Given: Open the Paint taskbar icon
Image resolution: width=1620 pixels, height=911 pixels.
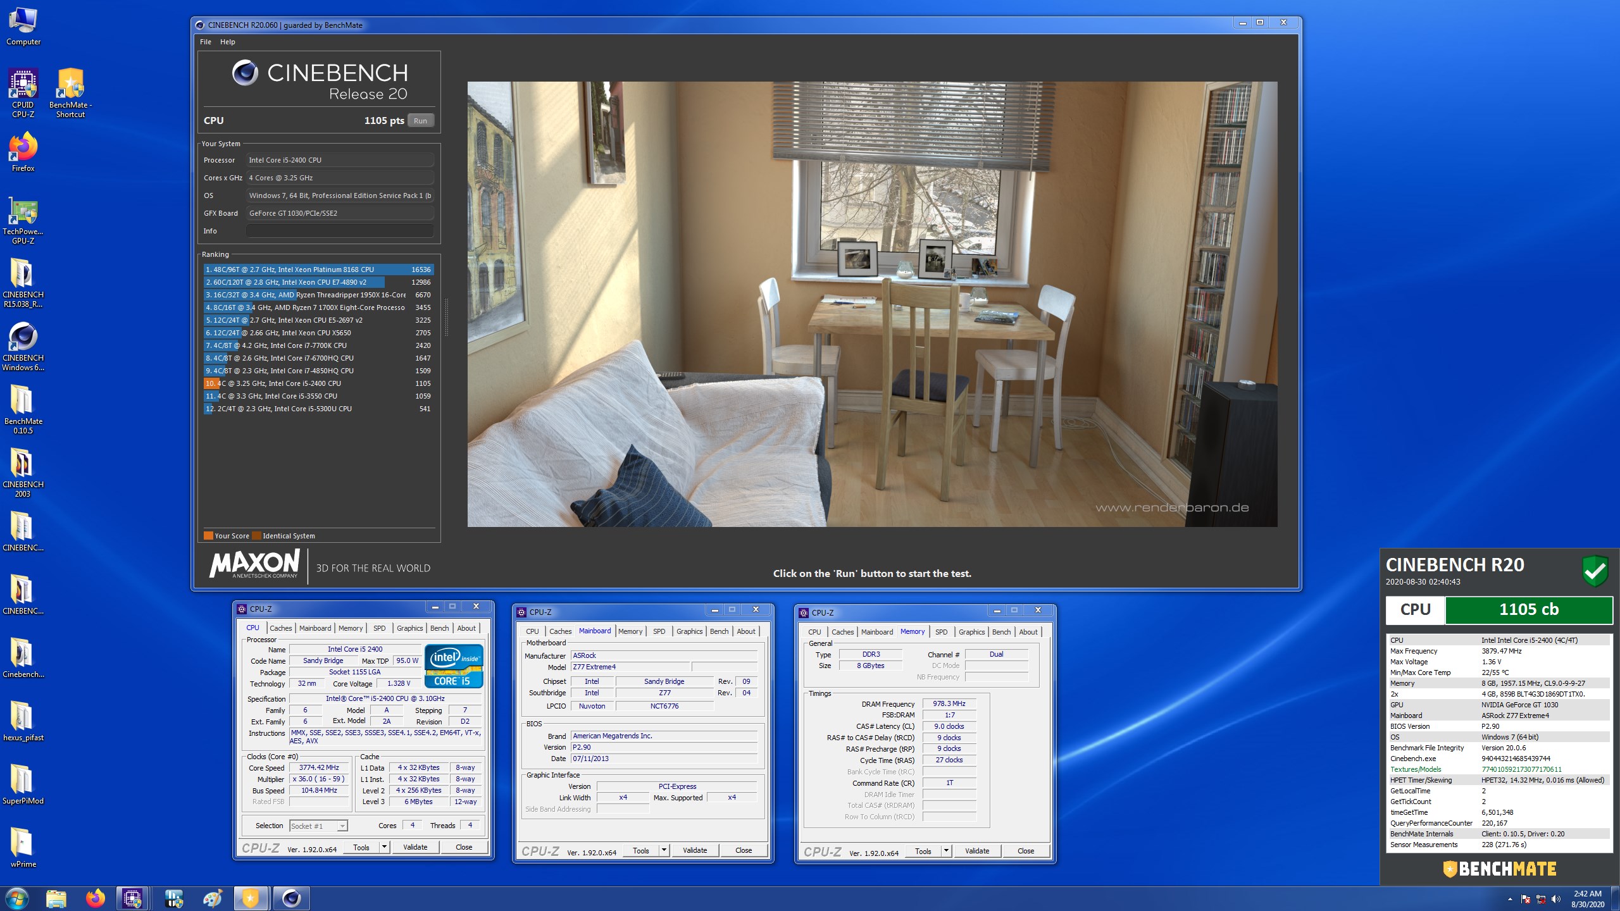Looking at the screenshot, I should tap(213, 898).
